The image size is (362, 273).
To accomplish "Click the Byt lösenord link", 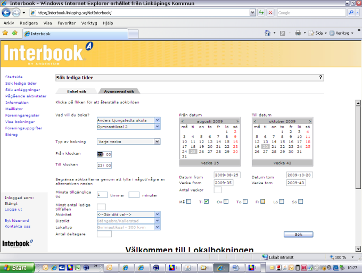I will 17,220.
